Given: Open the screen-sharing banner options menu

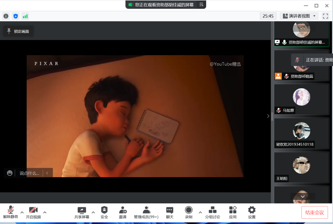Looking at the screenshot, I should pyautogui.click(x=201, y=5).
